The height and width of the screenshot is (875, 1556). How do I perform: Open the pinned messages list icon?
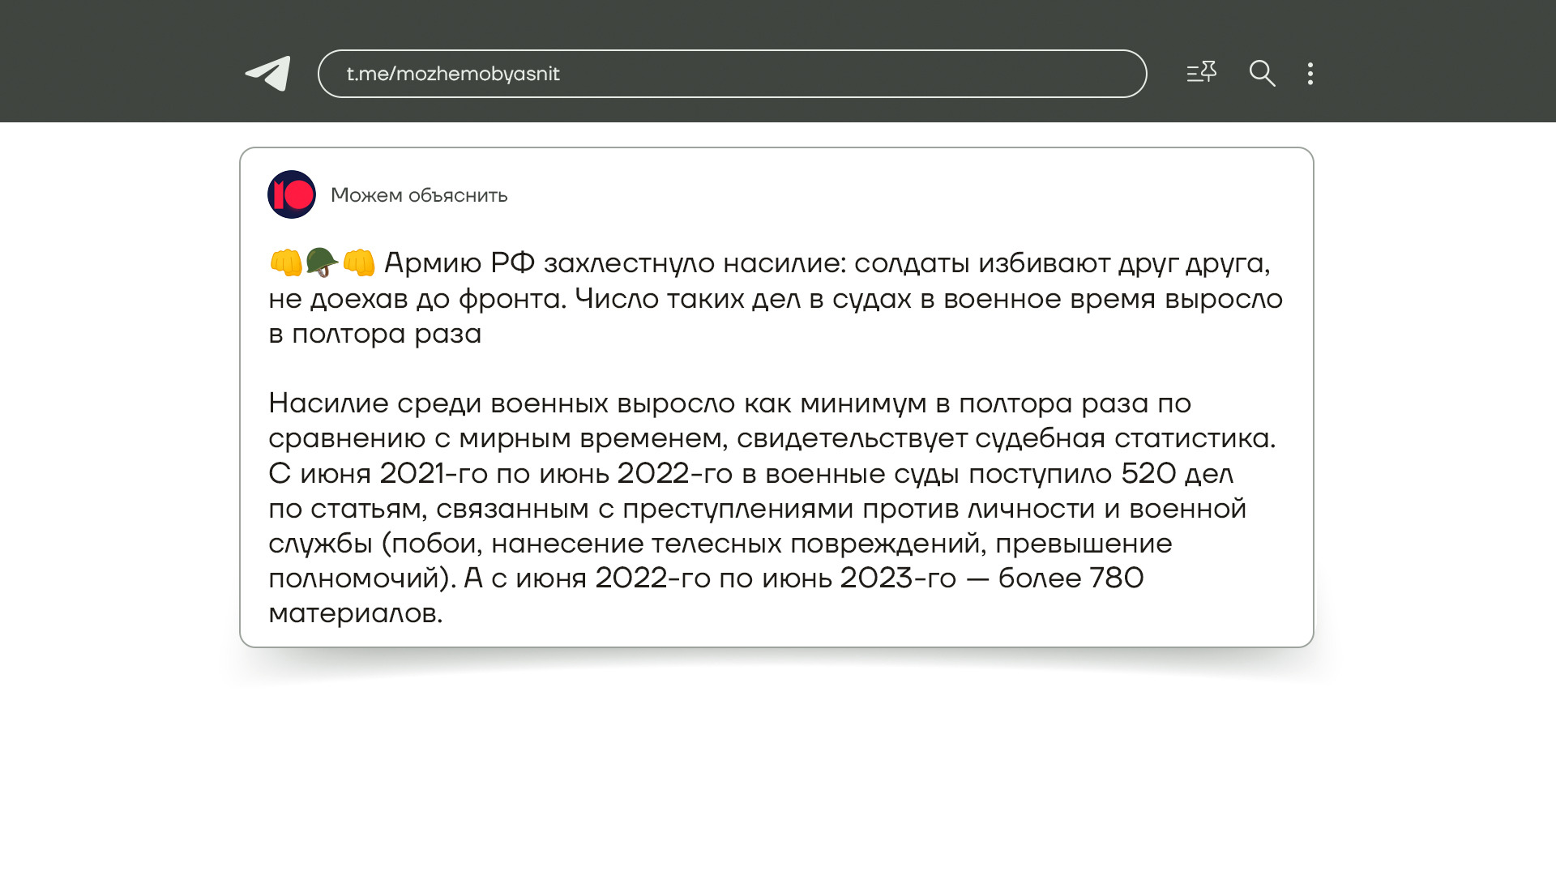click(1201, 73)
